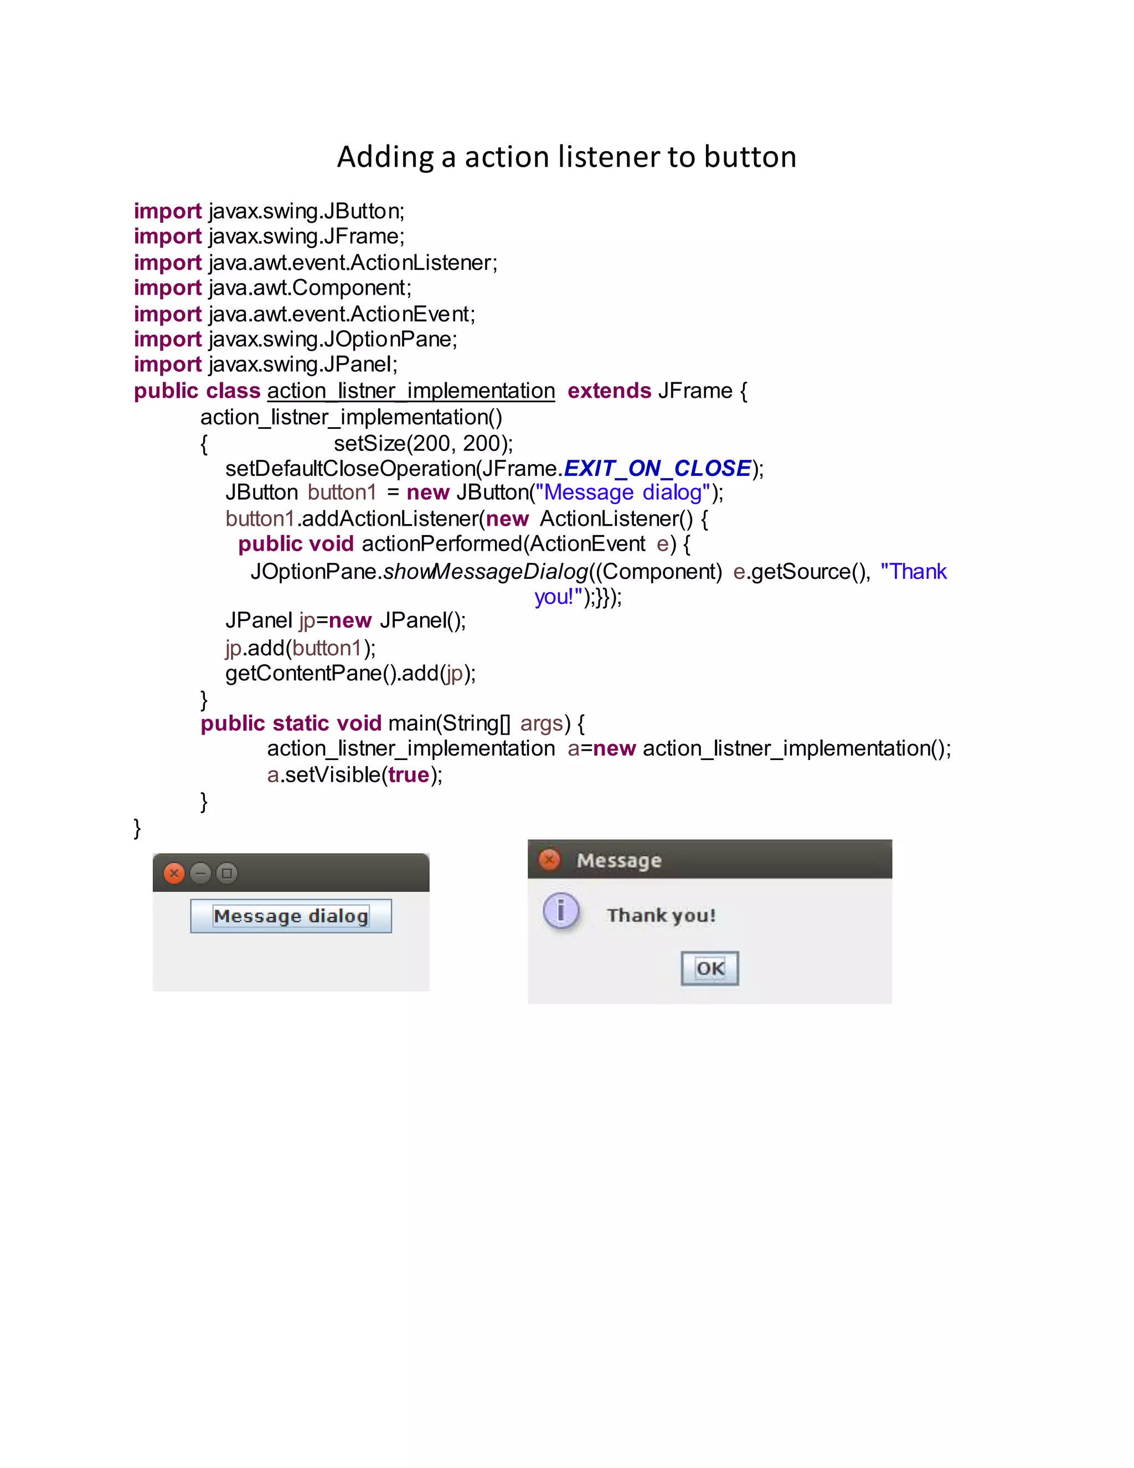Click the minimize button on the small frame
Viewport: 1134px width, 1468px height.
point(200,873)
